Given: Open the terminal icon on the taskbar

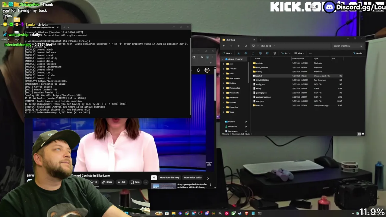Looking at the screenshot, I should pyautogui.click(x=260, y=213).
